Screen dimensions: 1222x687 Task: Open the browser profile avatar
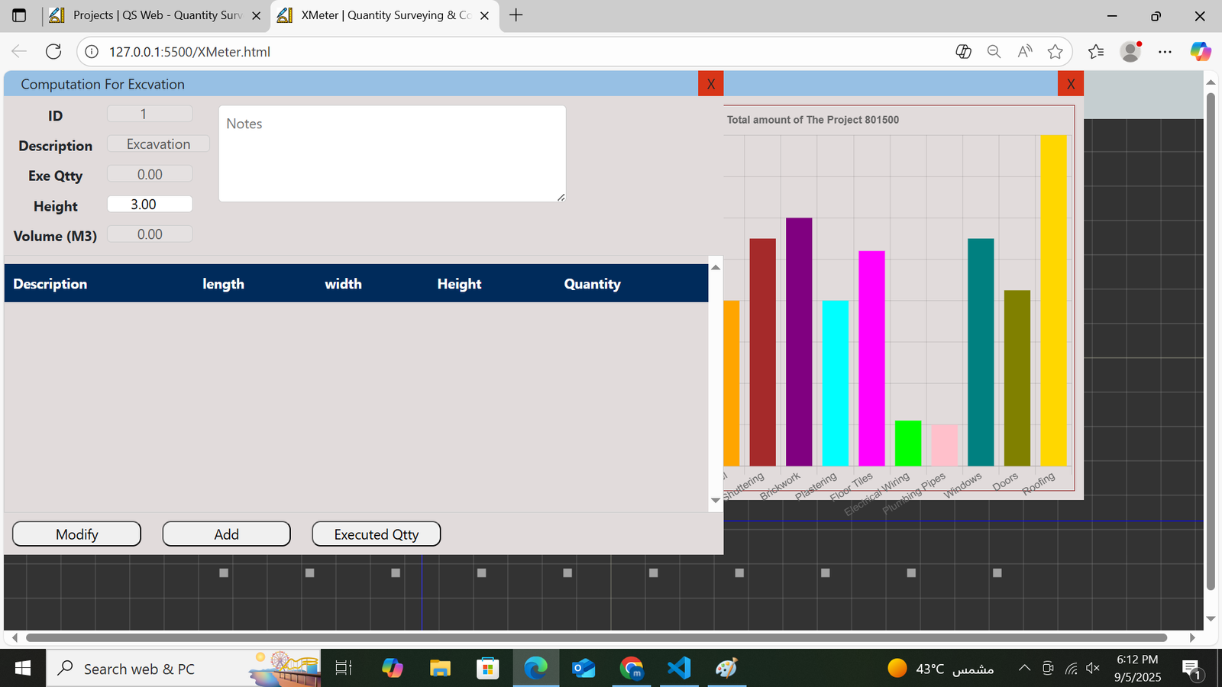[1130, 52]
